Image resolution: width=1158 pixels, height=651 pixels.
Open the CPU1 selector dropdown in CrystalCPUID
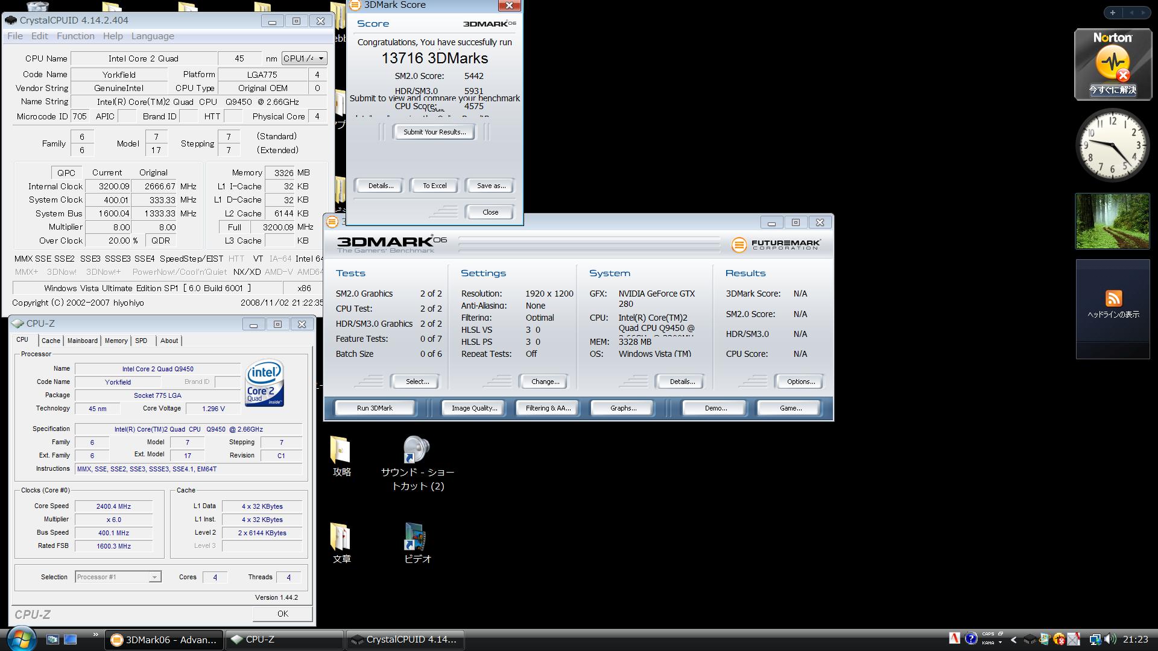305,58
